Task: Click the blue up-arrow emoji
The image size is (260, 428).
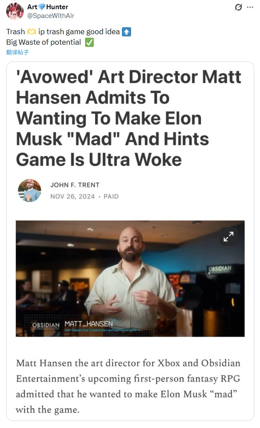Action: [126, 32]
